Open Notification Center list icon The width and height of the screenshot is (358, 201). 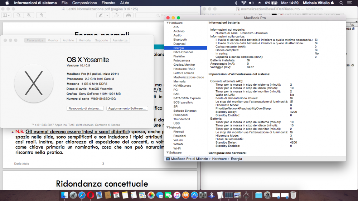[x=349, y=3]
